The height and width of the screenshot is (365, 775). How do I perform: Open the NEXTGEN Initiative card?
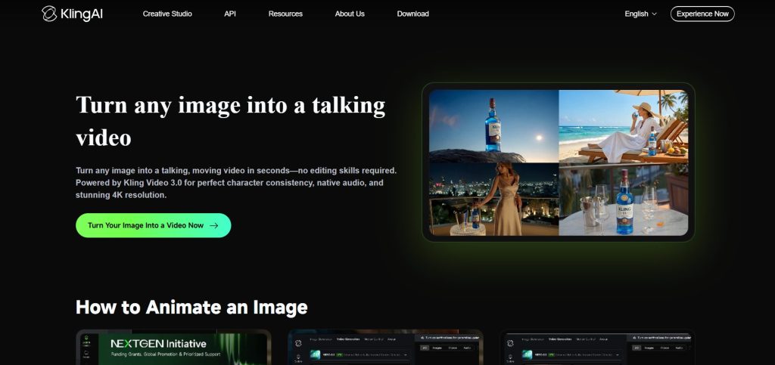pyautogui.click(x=173, y=348)
